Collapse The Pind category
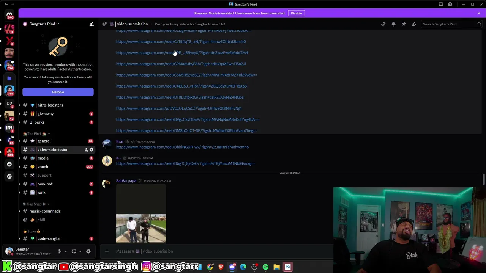This screenshot has height=273, width=486. [36, 134]
